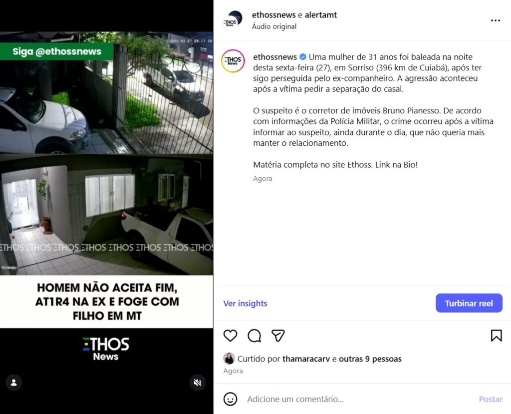The width and height of the screenshot is (511, 414).
Task: Show tagged people icon on video
Action: tap(13, 383)
